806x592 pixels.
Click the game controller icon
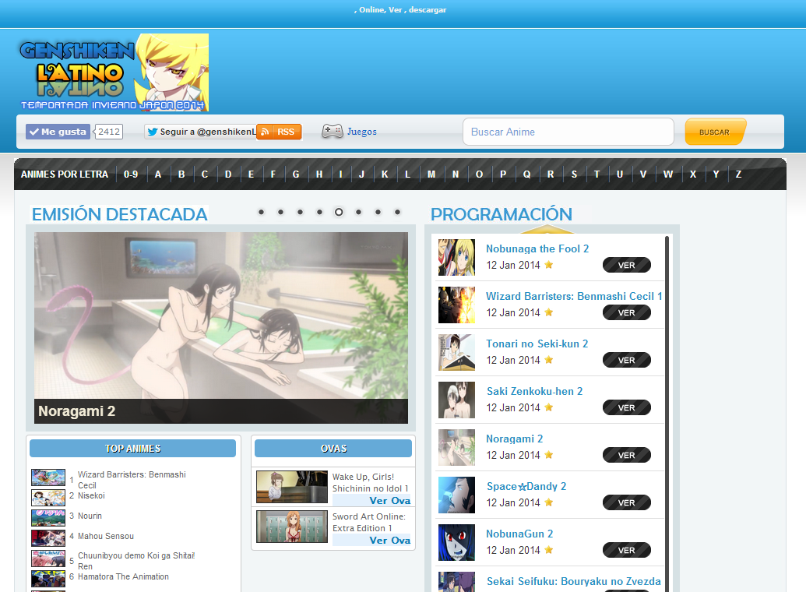point(332,131)
